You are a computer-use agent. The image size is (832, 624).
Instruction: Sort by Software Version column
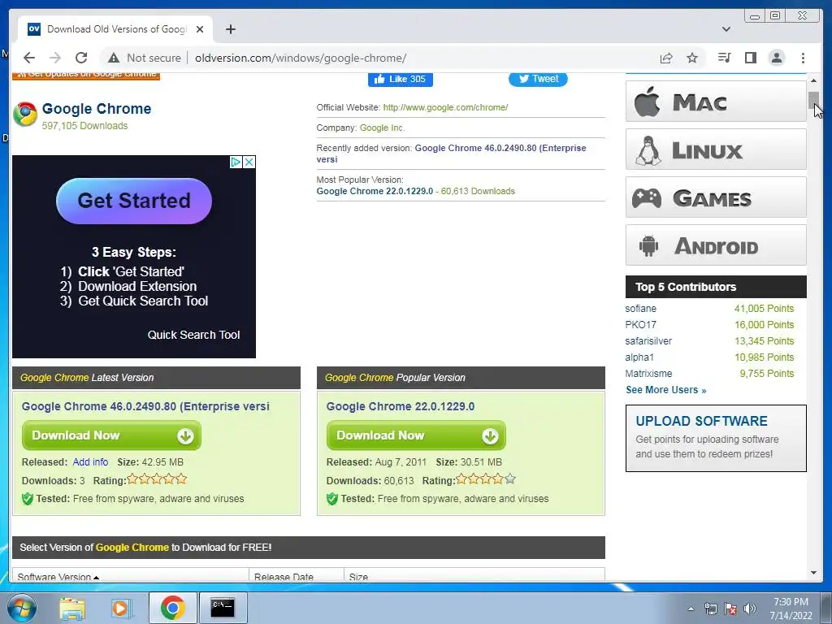(x=58, y=577)
